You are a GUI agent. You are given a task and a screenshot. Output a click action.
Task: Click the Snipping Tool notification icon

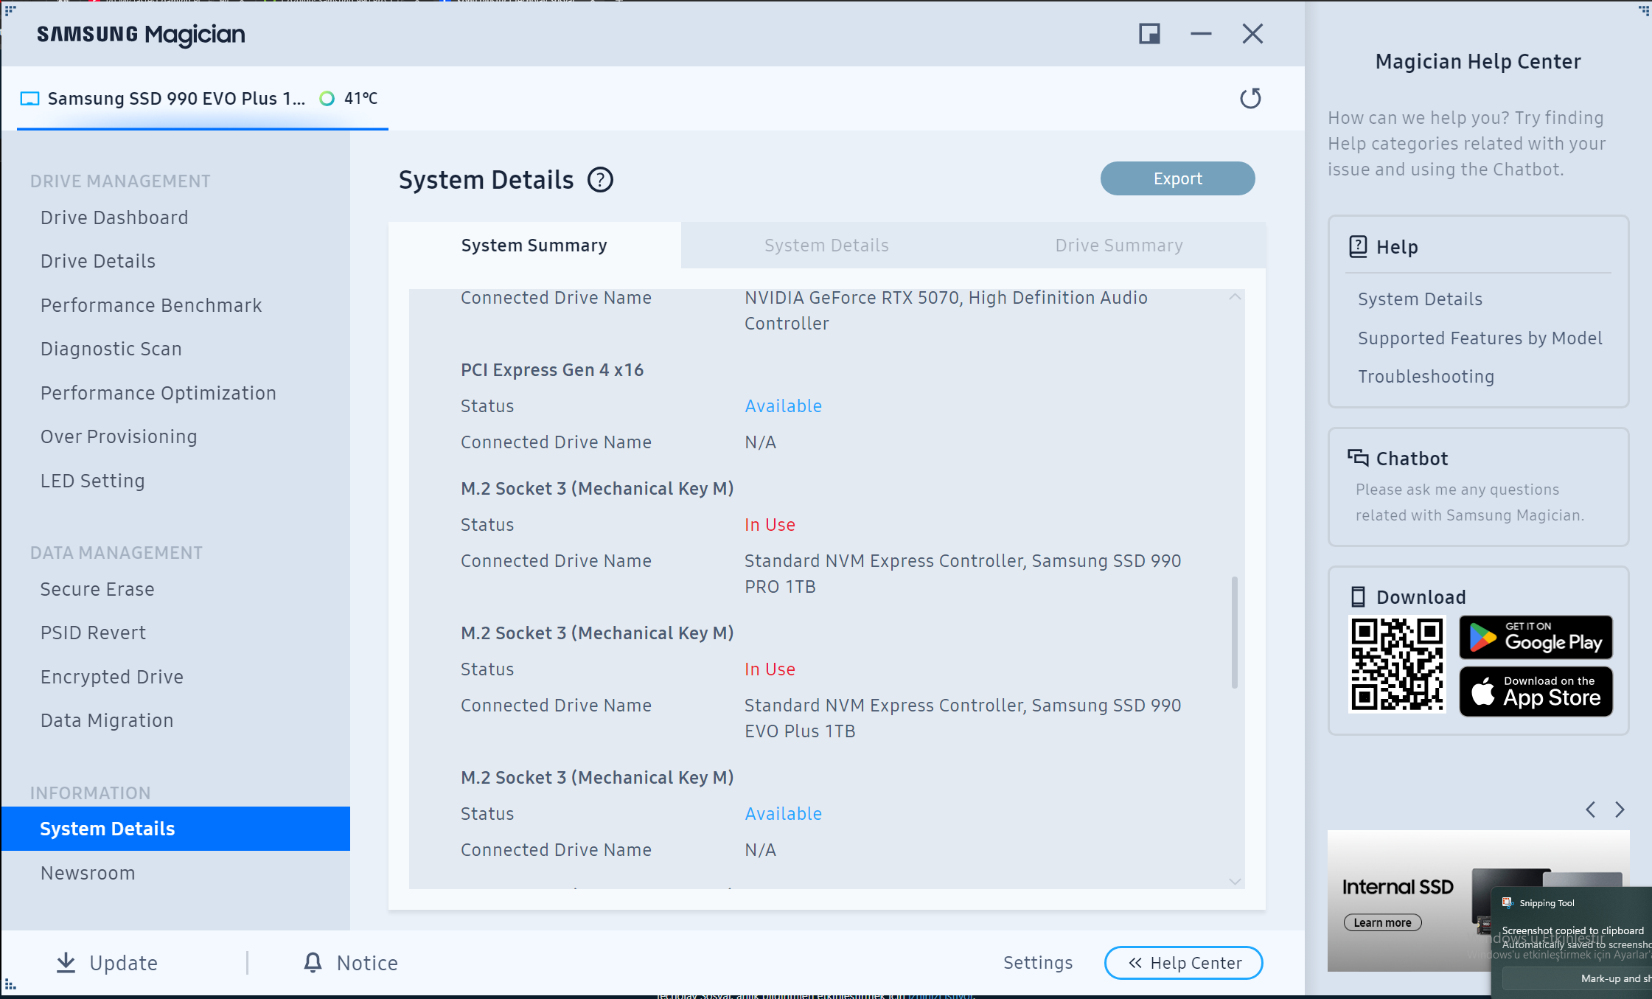click(x=1508, y=902)
